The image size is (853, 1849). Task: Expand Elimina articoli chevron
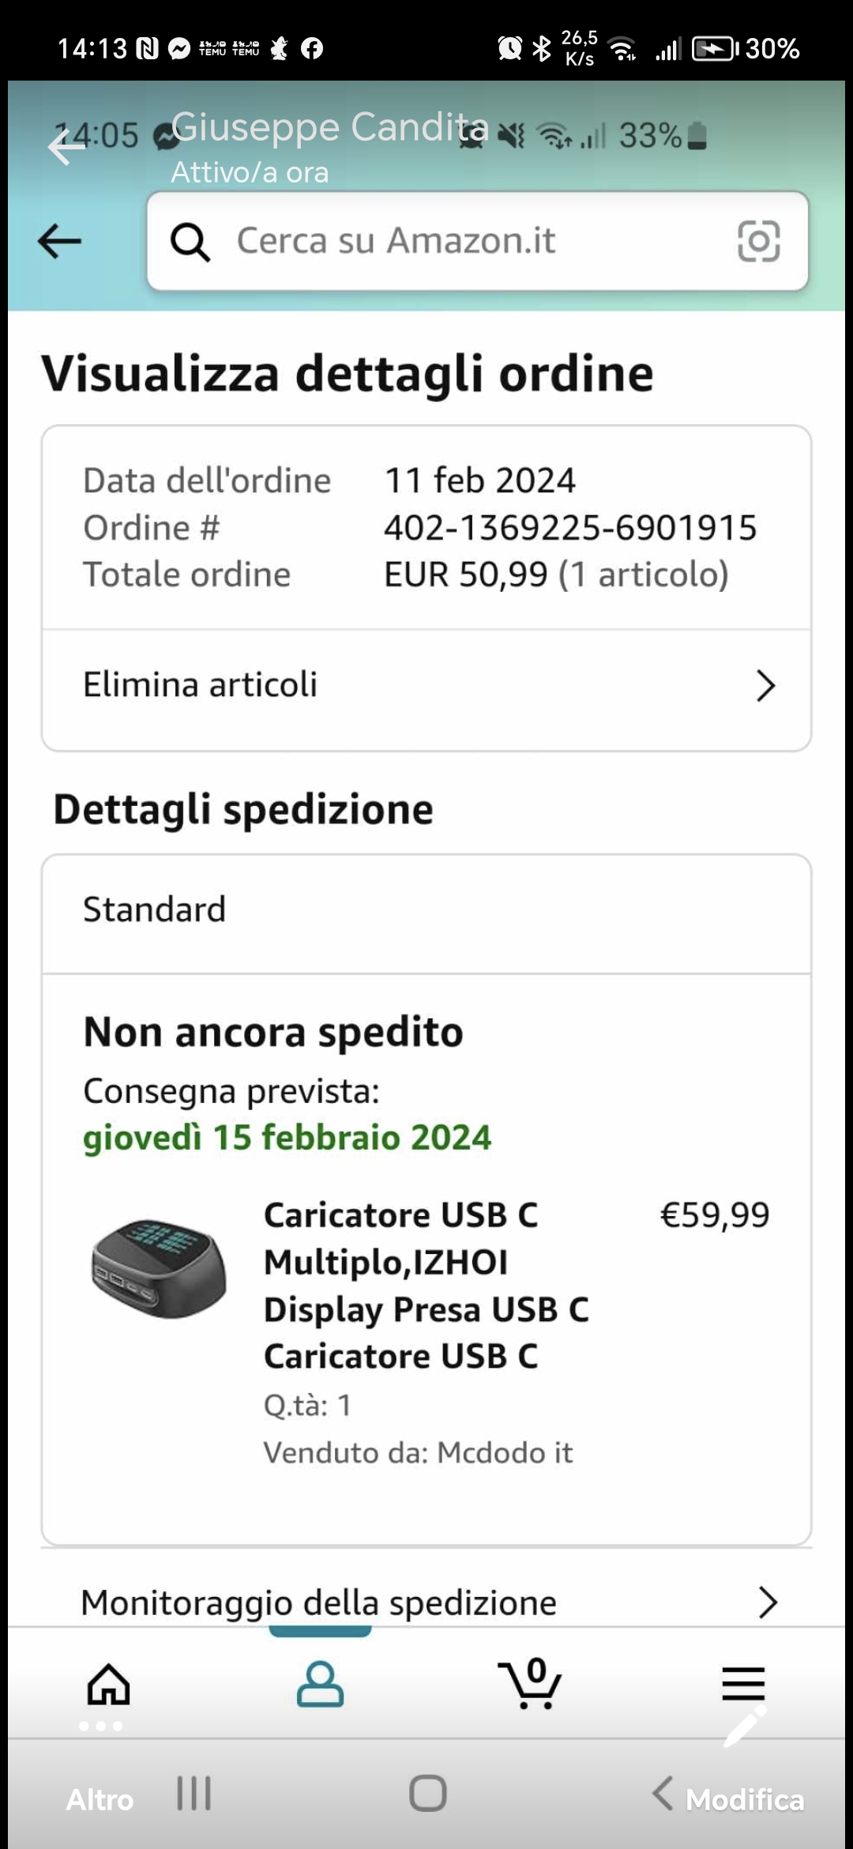[x=765, y=686]
